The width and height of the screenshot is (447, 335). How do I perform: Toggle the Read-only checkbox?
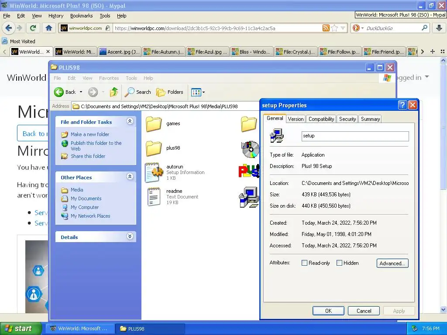(304, 263)
